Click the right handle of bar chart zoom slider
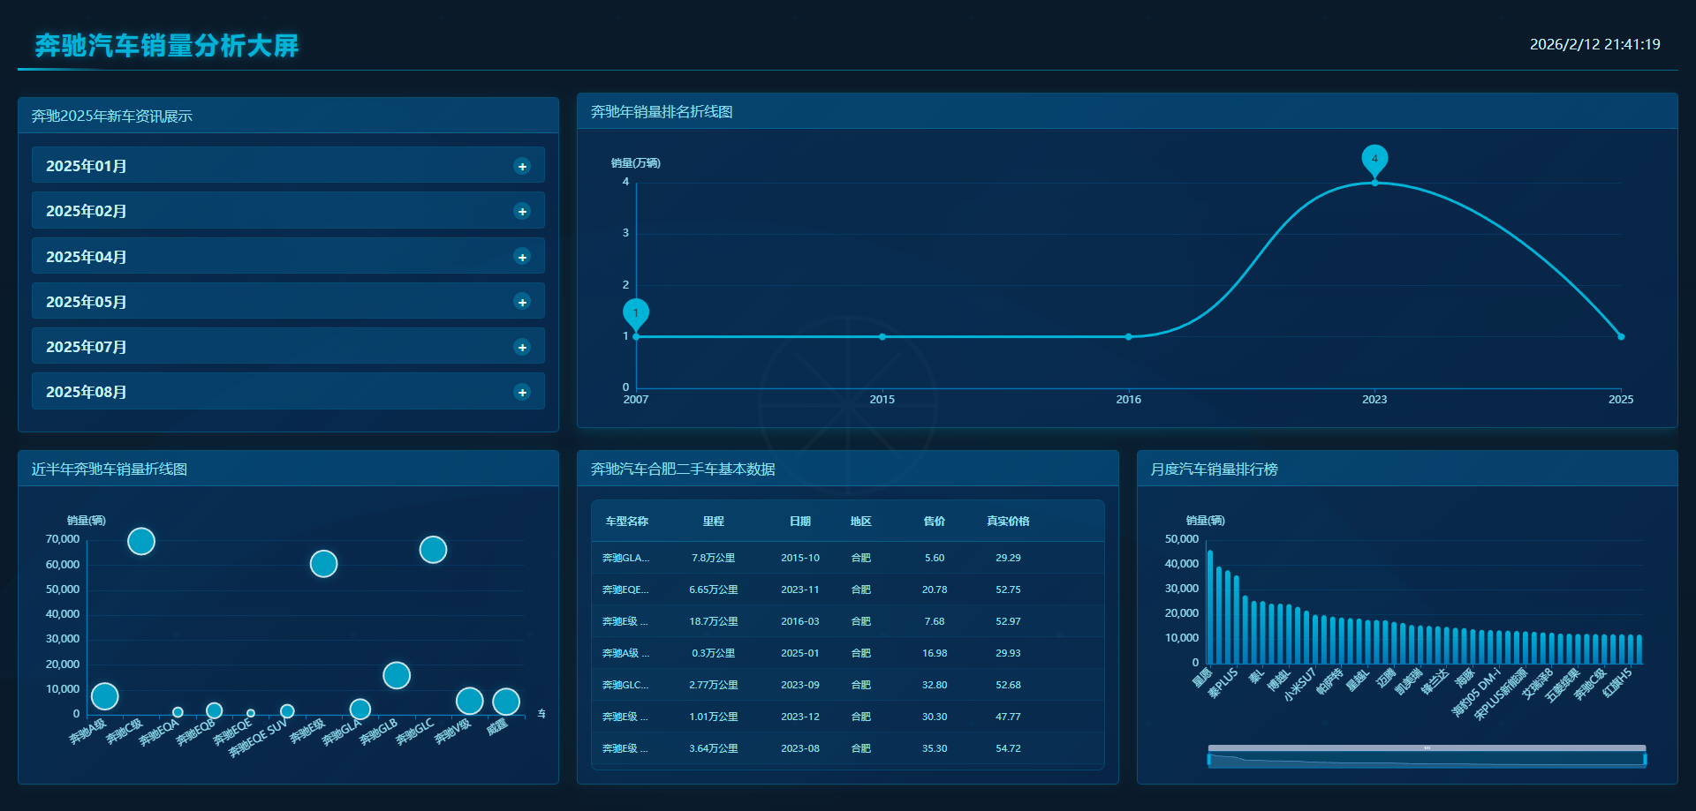This screenshot has height=811, width=1696. coord(1645,759)
